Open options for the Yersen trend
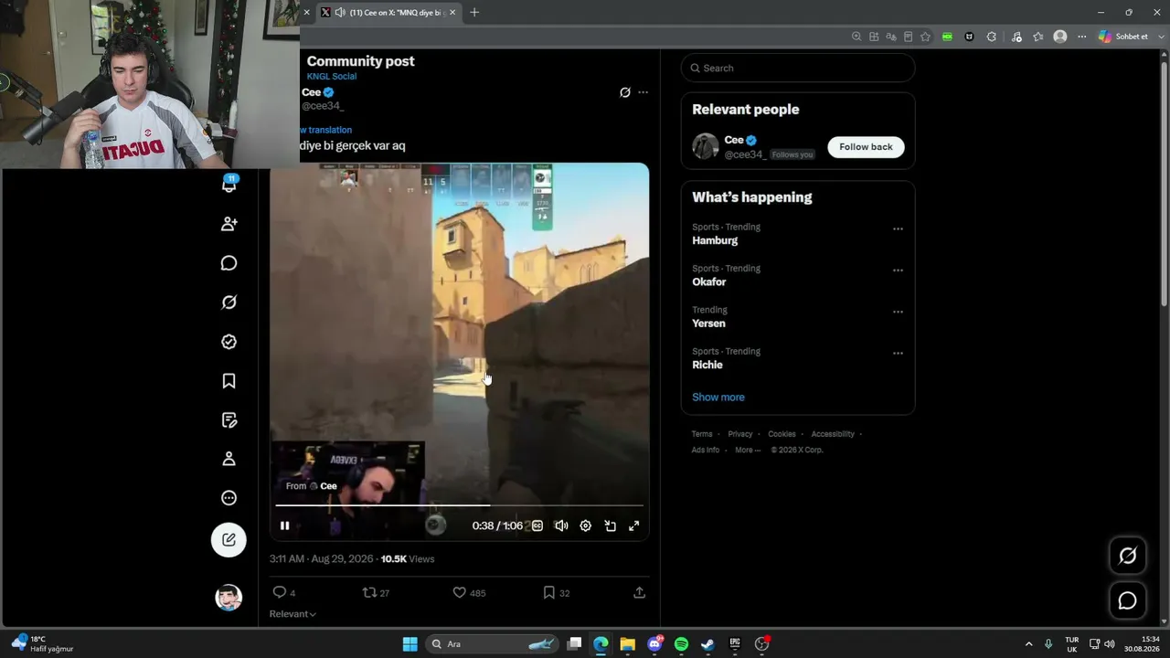This screenshot has height=658, width=1170. [898, 312]
